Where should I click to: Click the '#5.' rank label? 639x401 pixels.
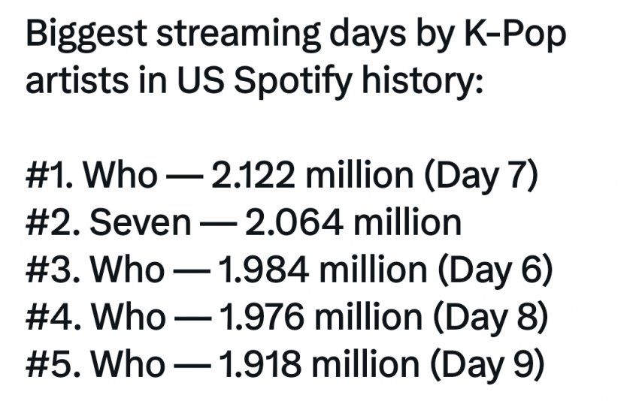click(53, 363)
